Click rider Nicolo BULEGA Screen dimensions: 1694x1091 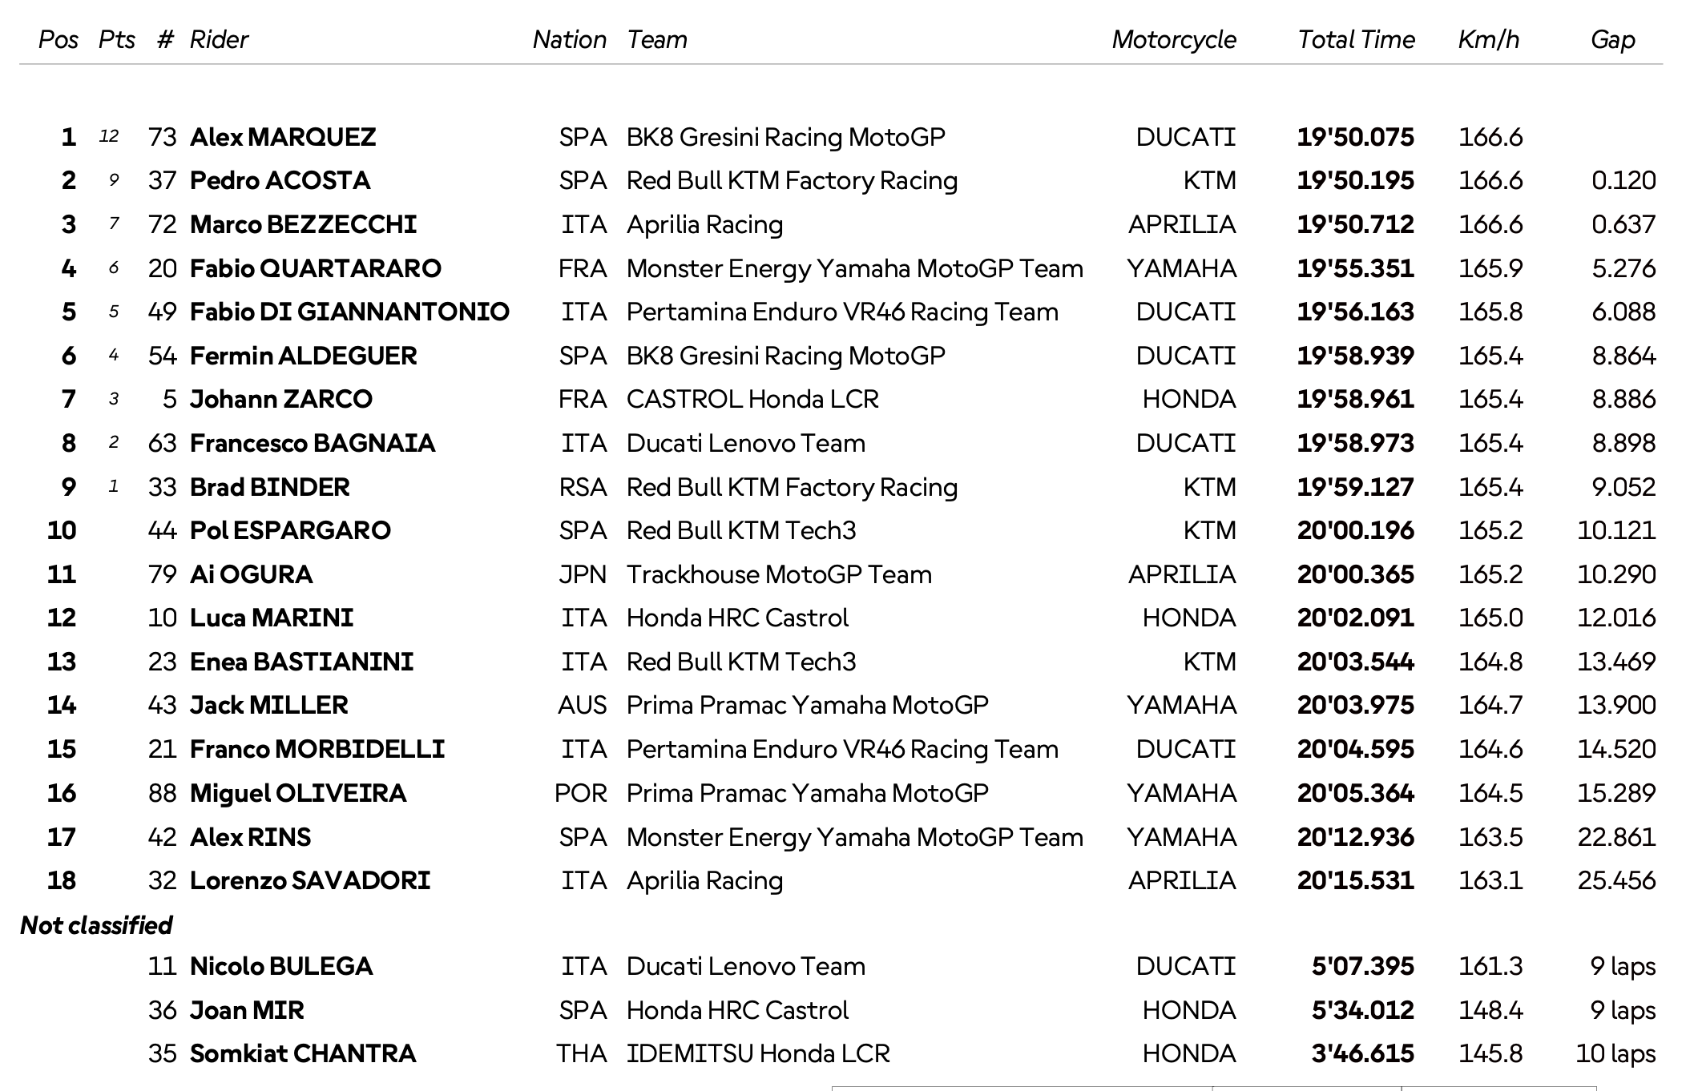coord(280,966)
